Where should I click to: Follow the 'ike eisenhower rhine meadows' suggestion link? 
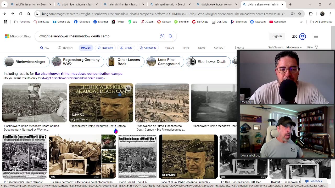[79, 74]
